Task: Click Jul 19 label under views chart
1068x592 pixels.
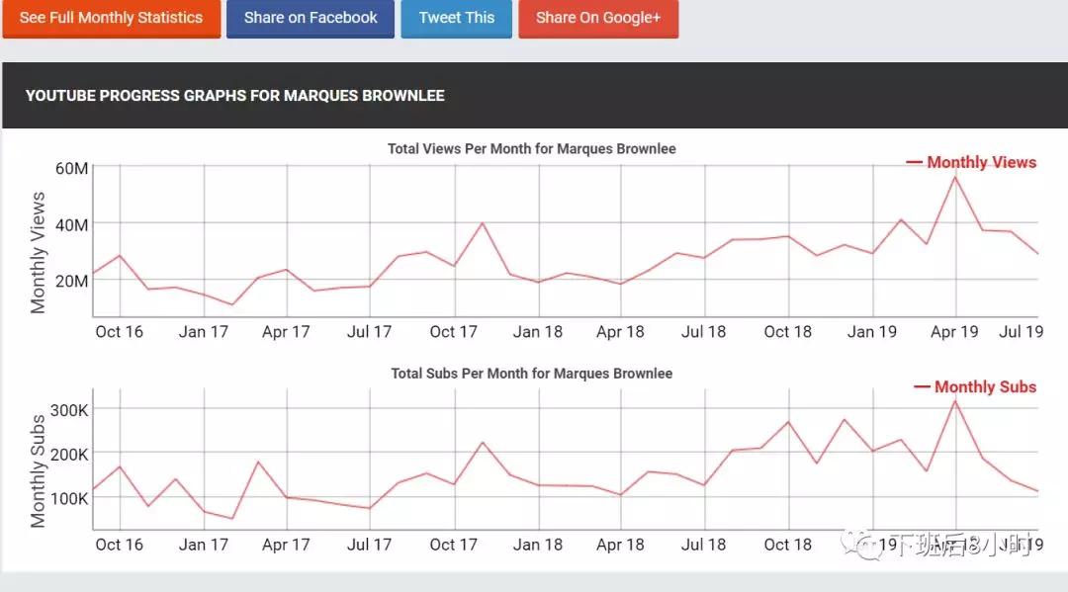Action: point(1021,331)
